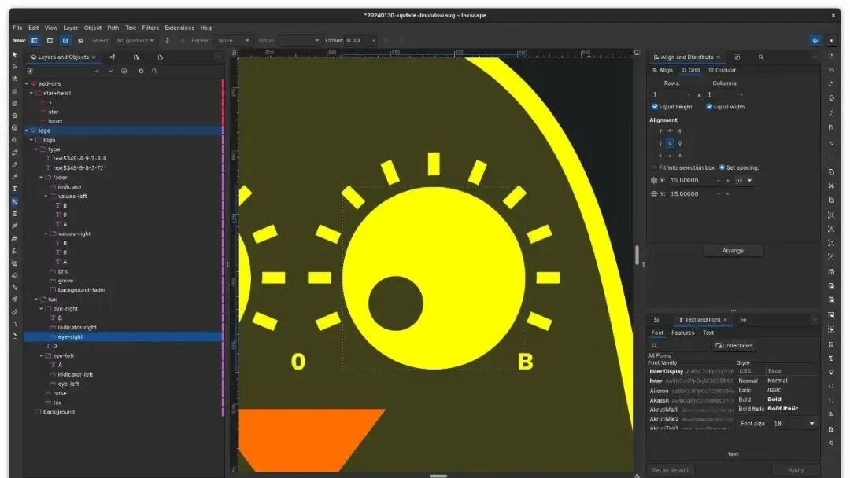This screenshot has width=850, height=478.
Task: Click the Add Layer plus icon
Action: [30, 71]
